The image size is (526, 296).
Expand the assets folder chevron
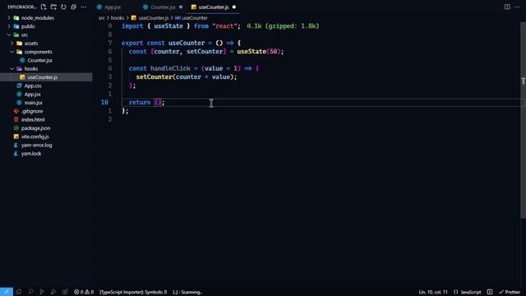(x=12, y=44)
